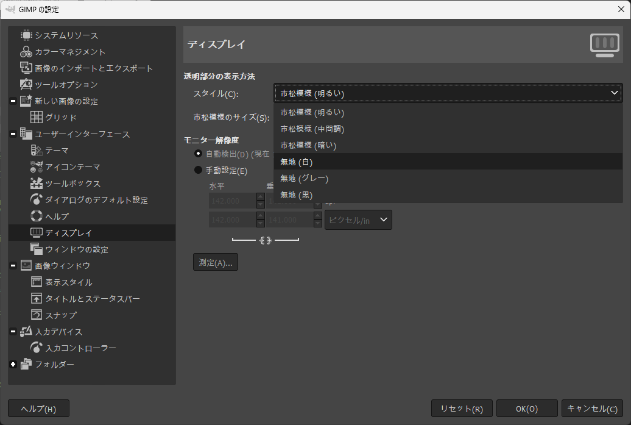This screenshot has height=425, width=631.
Task: Collapse the ユーザーインターフェース tree node
Action: pos(13,134)
